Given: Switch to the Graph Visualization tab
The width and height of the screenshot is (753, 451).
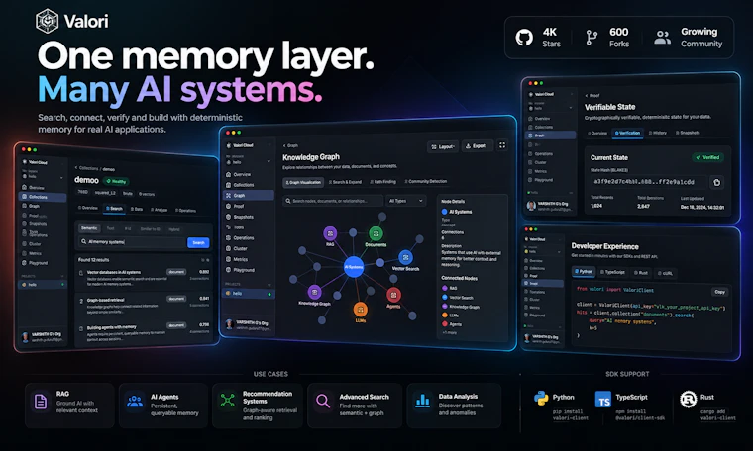Looking at the screenshot, I should 303,182.
